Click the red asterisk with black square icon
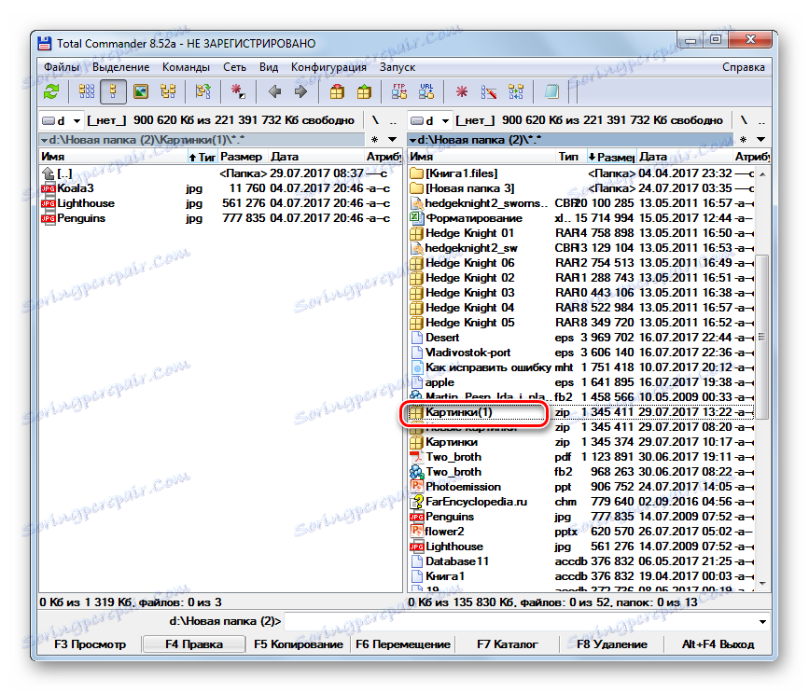This screenshot has width=809, height=692. [238, 92]
